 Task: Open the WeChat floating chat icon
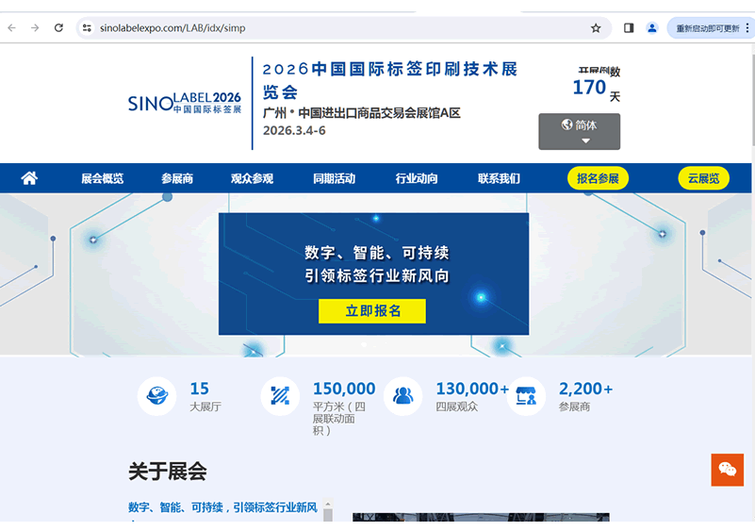tap(727, 470)
